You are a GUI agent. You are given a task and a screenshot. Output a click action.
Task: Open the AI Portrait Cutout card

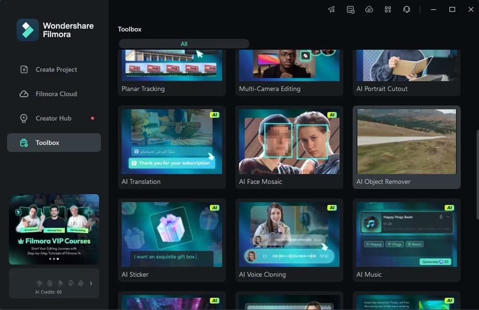tap(407, 73)
